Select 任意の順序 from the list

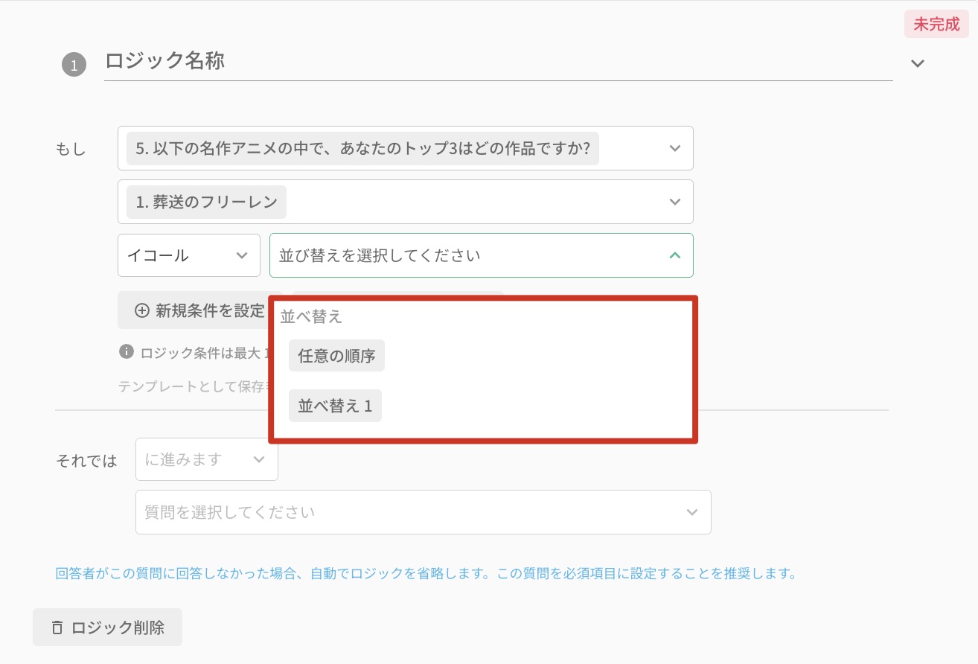pos(336,356)
